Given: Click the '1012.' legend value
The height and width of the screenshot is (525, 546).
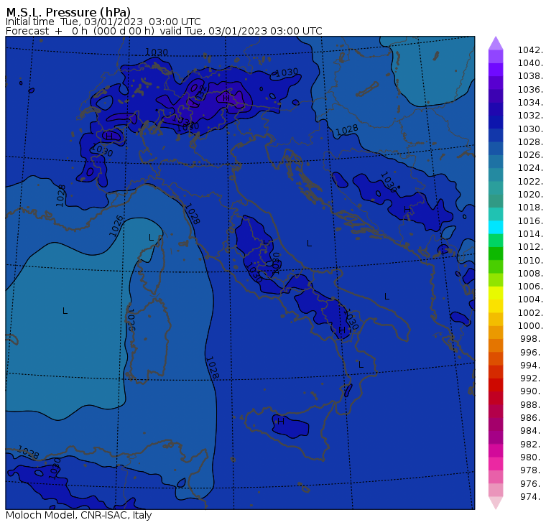Looking at the screenshot, I should pyautogui.click(x=530, y=247).
